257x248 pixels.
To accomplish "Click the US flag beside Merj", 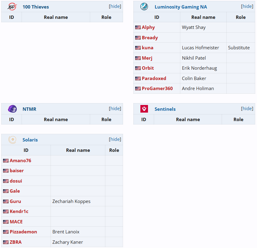I will coord(138,58).
